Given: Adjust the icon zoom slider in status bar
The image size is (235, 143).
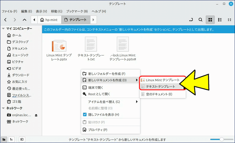Looking at the screenshot, I should [x=222, y=139].
